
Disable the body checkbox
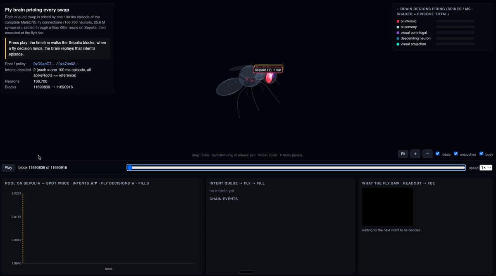(482, 154)
